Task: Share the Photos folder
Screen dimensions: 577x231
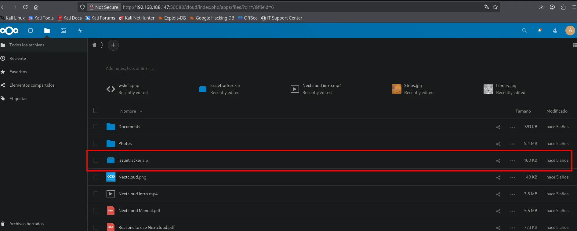Action: (x=498, y=144)
